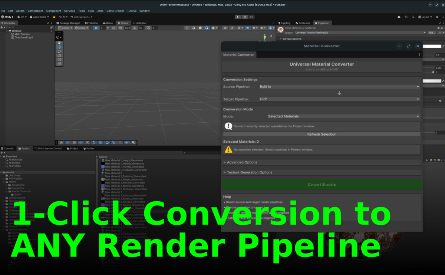Click the Convert Shaders button

[x=322, y=185]
